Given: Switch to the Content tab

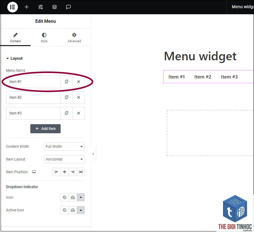Looking at the screenshot, I should click(x=15, y=38).
